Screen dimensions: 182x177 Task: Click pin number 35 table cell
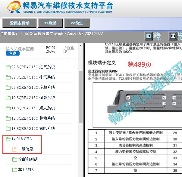[174, 170]
